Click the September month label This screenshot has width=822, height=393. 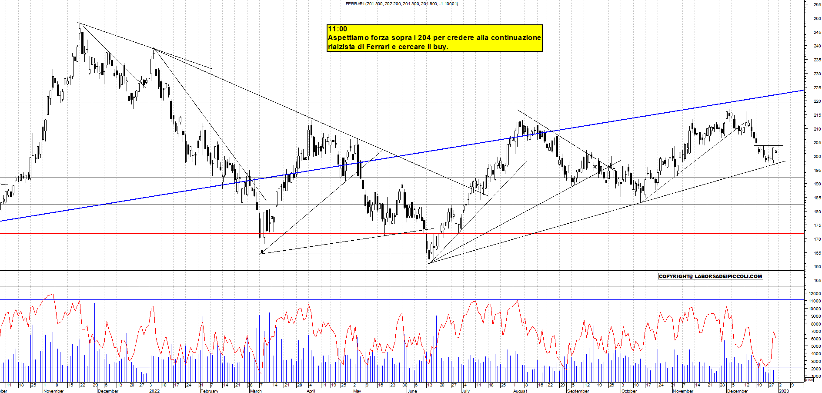[x=578, y=391]
